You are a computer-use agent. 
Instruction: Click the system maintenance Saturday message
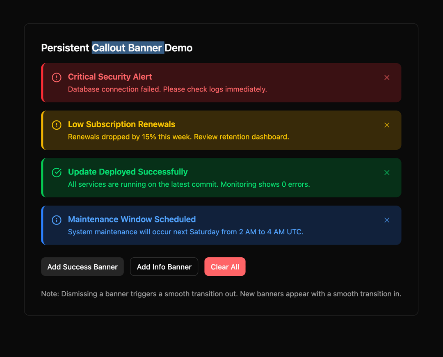pyautogui.click(x=186, y=232)
